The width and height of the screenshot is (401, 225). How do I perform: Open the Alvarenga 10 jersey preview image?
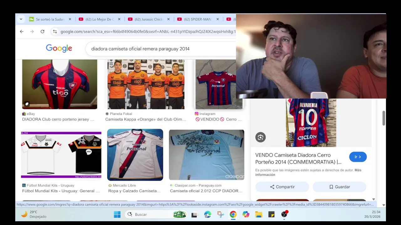tap(311, 122)
